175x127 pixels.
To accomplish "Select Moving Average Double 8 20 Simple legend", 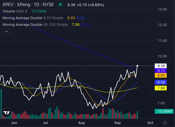I will (x=33, y=18).
